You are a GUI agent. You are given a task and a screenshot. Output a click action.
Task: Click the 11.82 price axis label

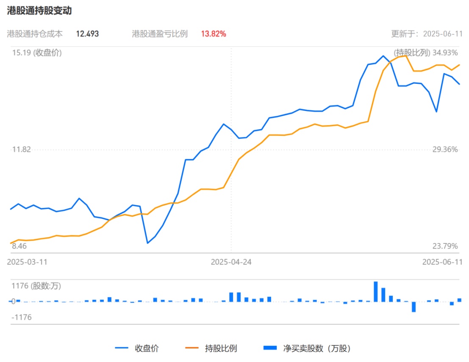21,149
